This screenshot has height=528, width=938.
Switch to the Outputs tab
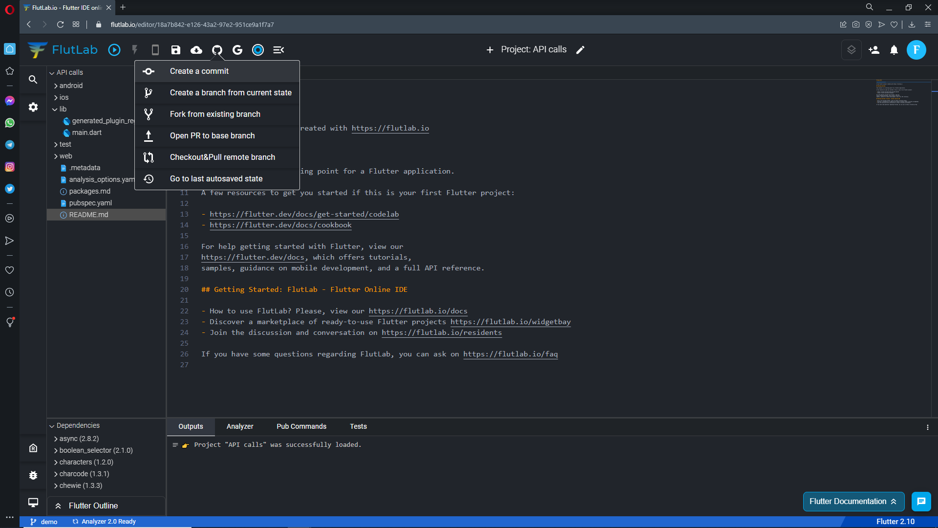point(191,427)
